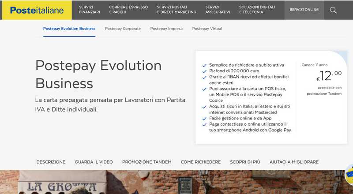Click checkmark beside 'Acquisti sicuri in Italia'
Screen dimensions: 353x194
point(204,107)
